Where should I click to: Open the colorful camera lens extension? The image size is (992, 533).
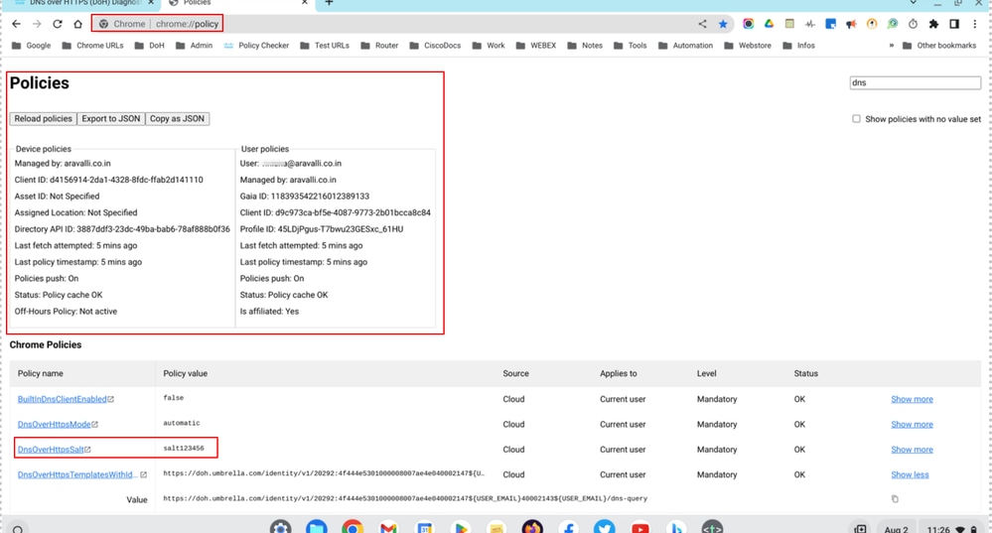point(749,24)
